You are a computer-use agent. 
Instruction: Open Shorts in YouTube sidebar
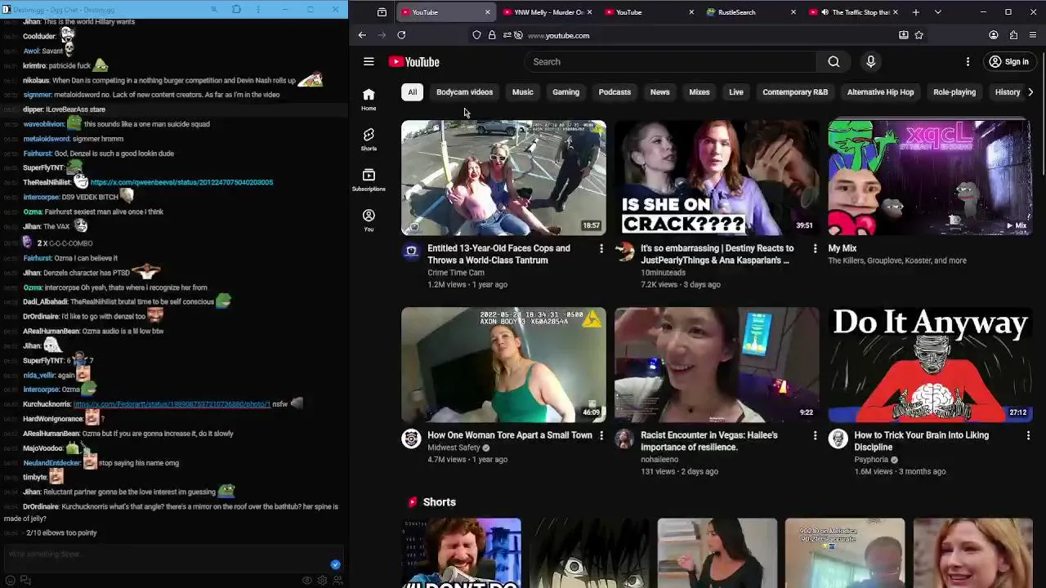(369, 139)
